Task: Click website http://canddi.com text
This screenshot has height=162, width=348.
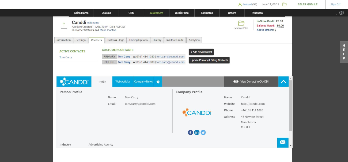Action: (253, 104)
